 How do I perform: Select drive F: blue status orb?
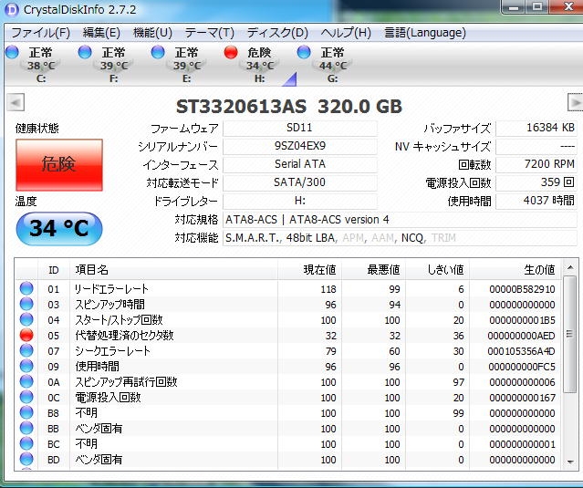pos(85,52)
